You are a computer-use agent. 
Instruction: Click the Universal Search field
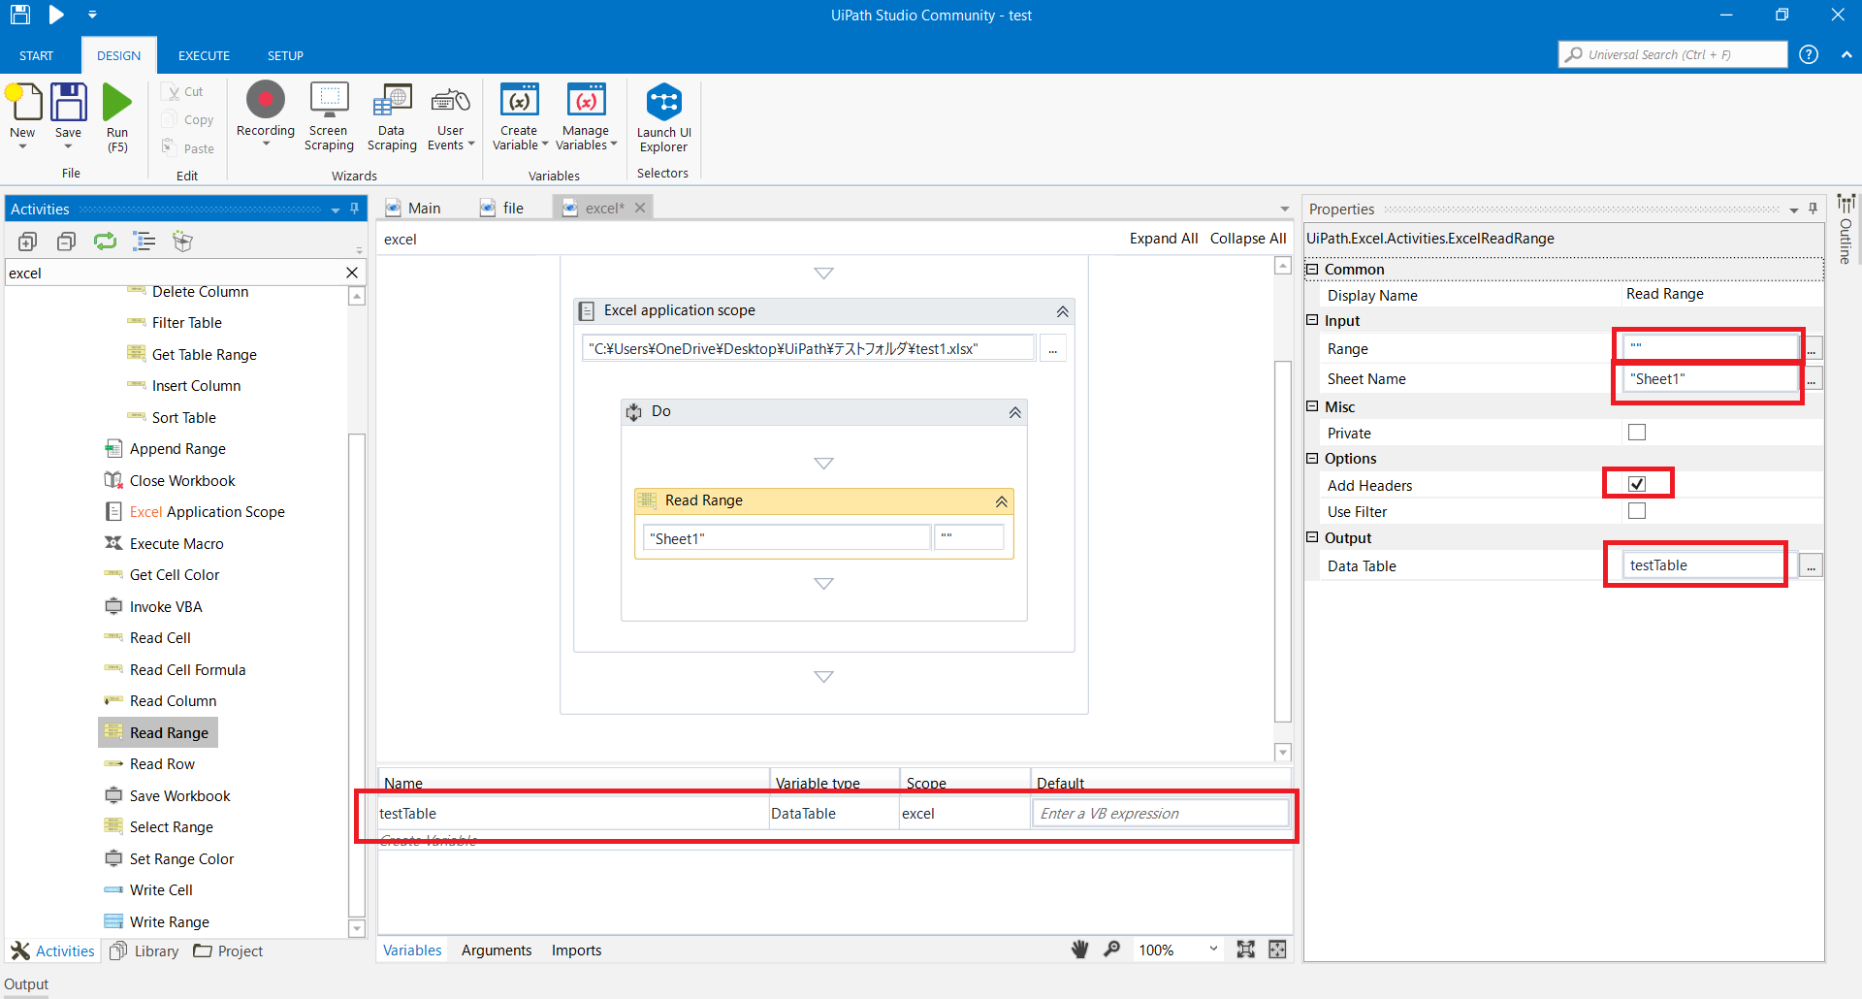[1673, 54]
